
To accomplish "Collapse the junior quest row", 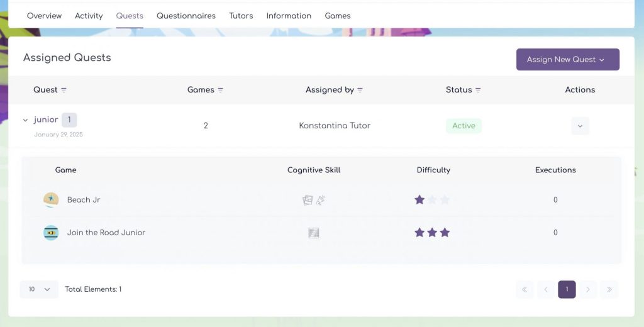I will tap(26, 120).
